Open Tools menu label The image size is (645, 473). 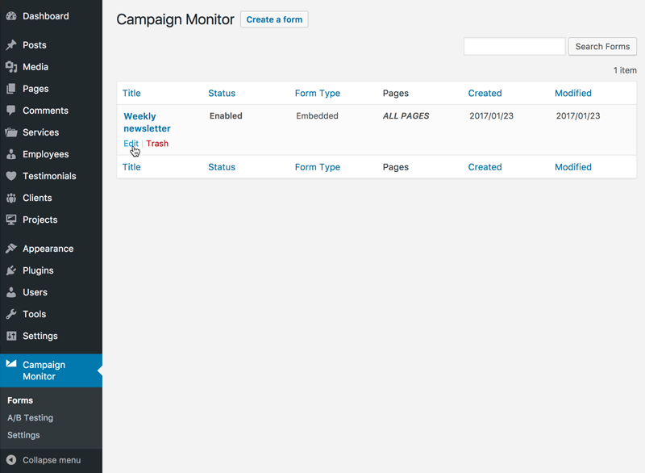coord(34,314)
